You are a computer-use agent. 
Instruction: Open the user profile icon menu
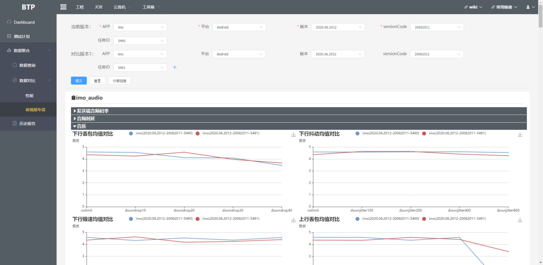[528, 7]
